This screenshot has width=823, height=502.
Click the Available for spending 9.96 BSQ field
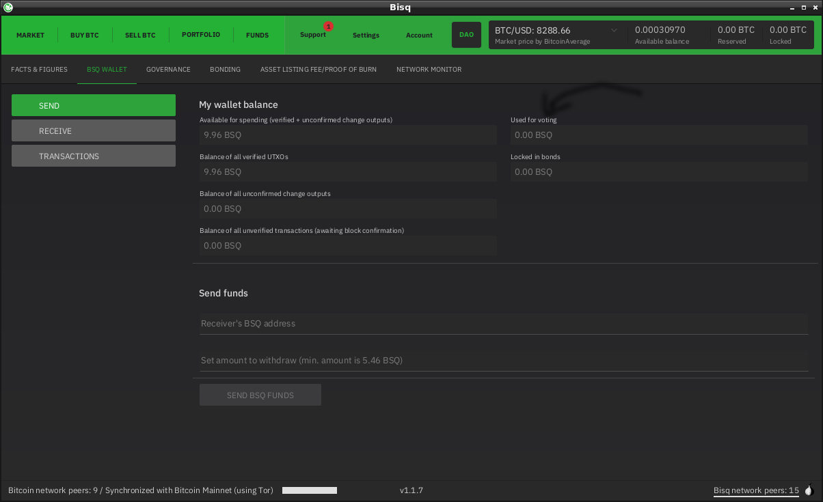[x=348, y=135]
